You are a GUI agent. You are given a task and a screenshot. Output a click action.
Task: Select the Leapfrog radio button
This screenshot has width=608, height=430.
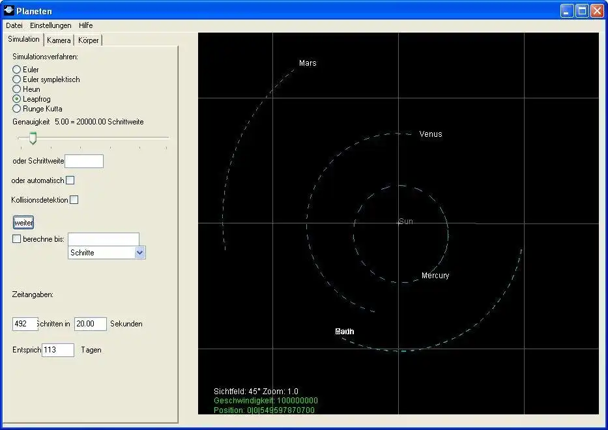pyautogui.click(x=17, y=99)
